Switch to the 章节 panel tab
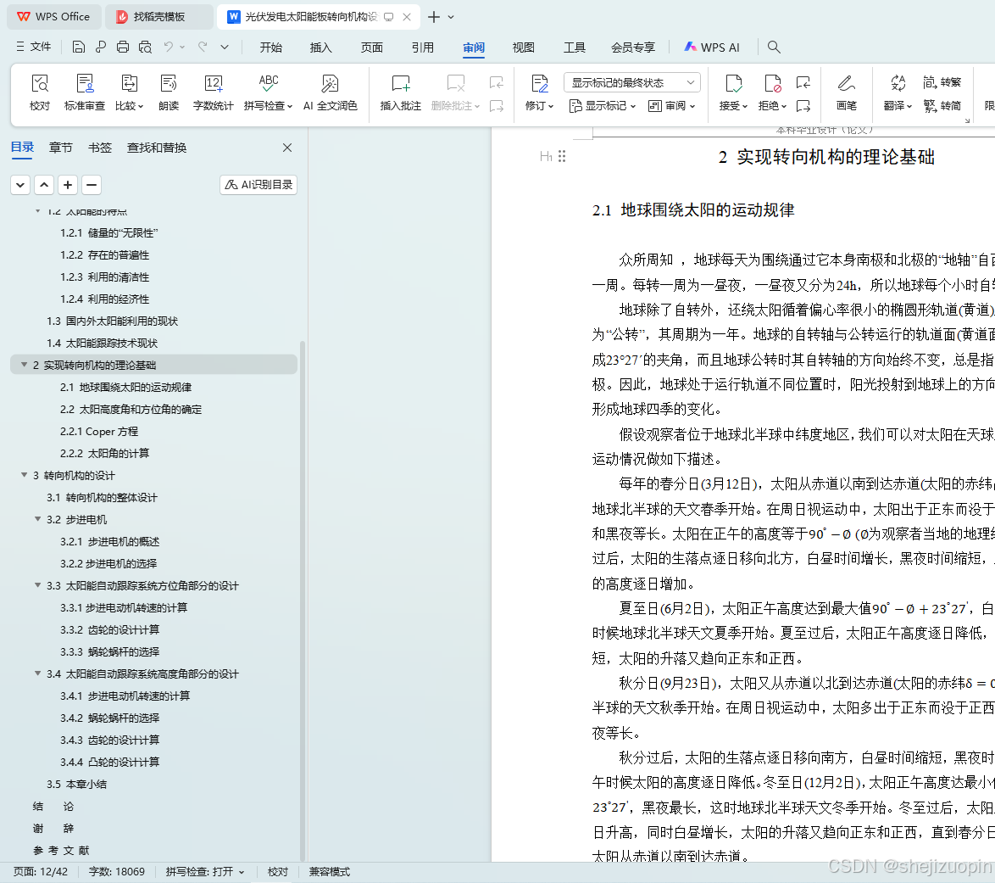Image resolution: width=995 pixels, height=883 pixels. (x=61, y=148)
